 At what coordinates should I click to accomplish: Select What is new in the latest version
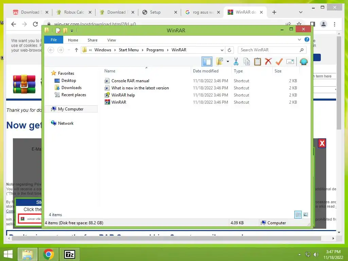140,88
